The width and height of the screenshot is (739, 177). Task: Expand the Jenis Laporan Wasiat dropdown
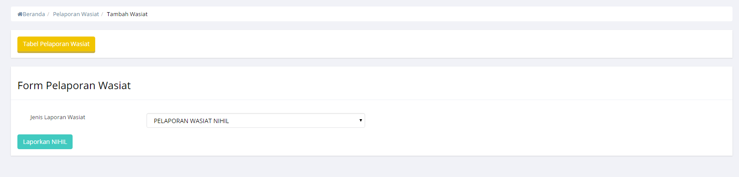tap(256, 120)
